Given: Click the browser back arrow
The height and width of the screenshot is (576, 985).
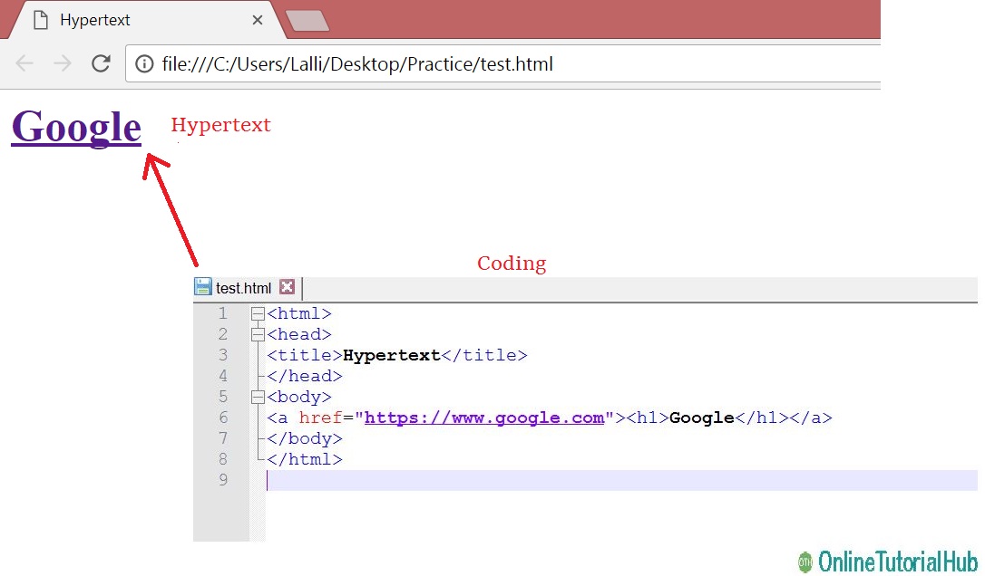Looking at the screenshot, I should pyautogui.click(x=24, y=63).
